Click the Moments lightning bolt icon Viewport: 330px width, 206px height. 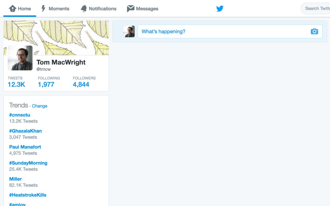click(x=44, y=9)
